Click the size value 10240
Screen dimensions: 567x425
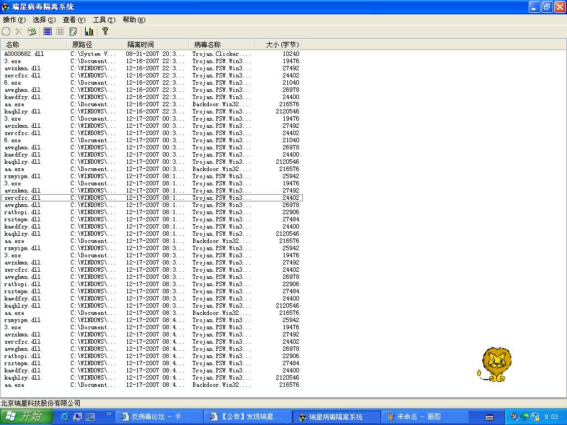[291, 54]
